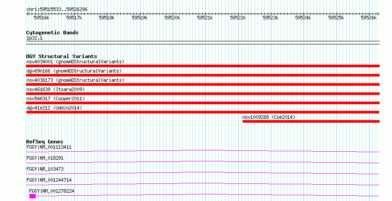
Task: Select the nsv546317 red variant bar
Action: click(203, 103)
